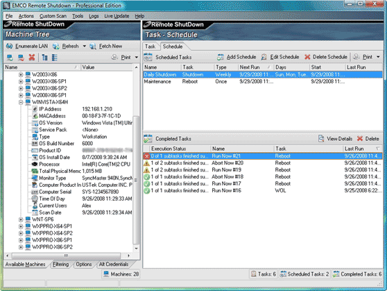
Task: Click the expand all tree icon
Action: [x=44, y=58]
